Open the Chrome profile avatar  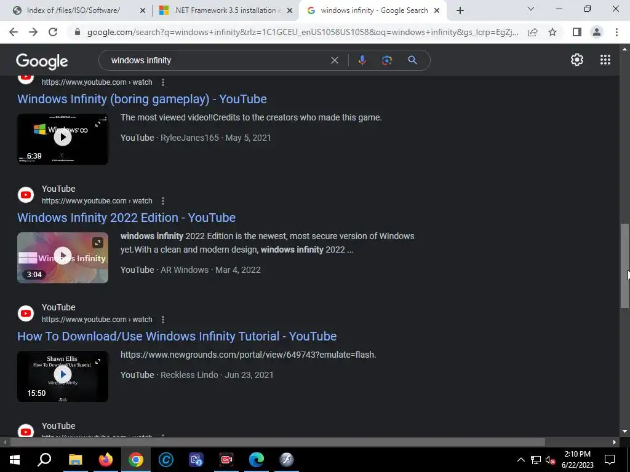pos(597,32)
